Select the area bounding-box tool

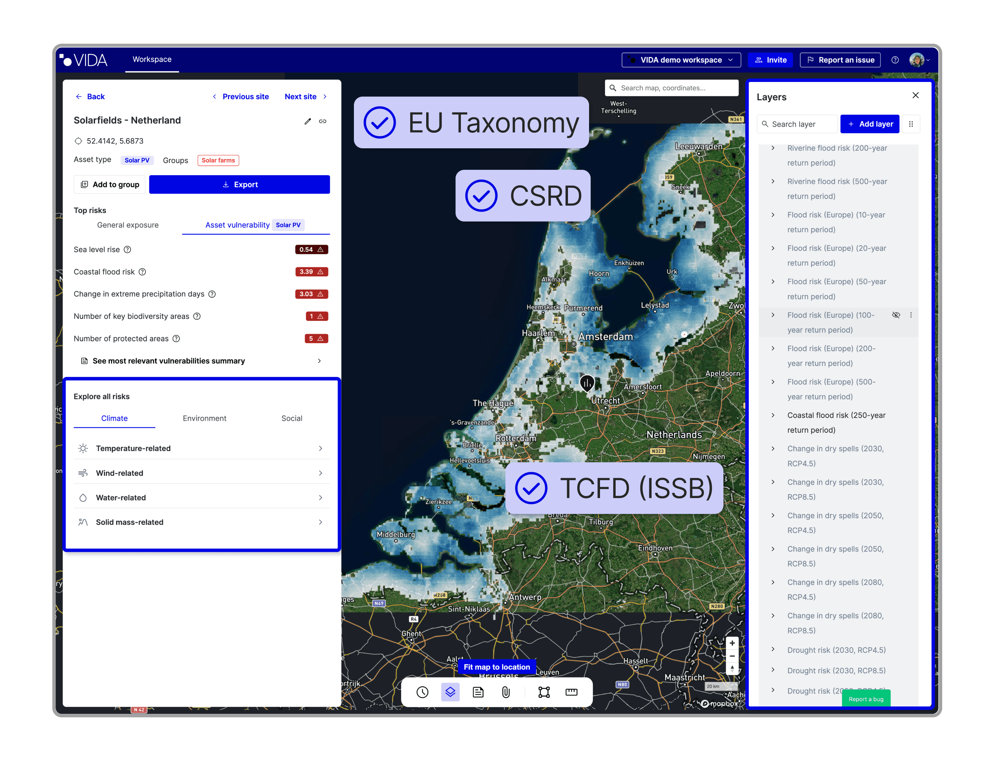tap(543, 692)
